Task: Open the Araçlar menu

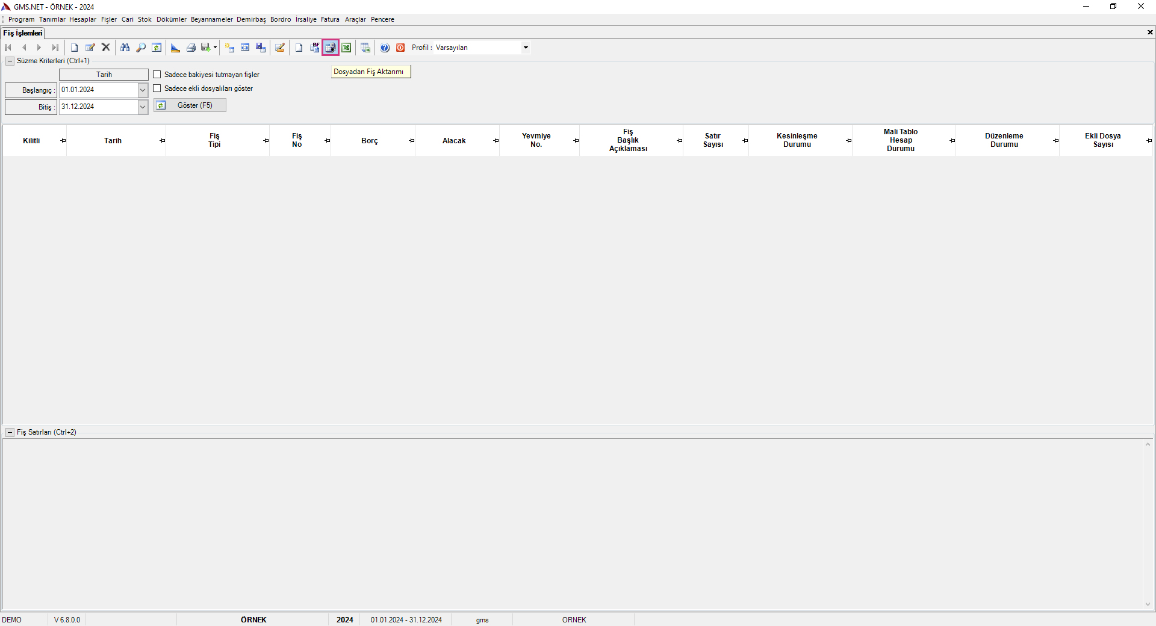Action: click(355, 19)
